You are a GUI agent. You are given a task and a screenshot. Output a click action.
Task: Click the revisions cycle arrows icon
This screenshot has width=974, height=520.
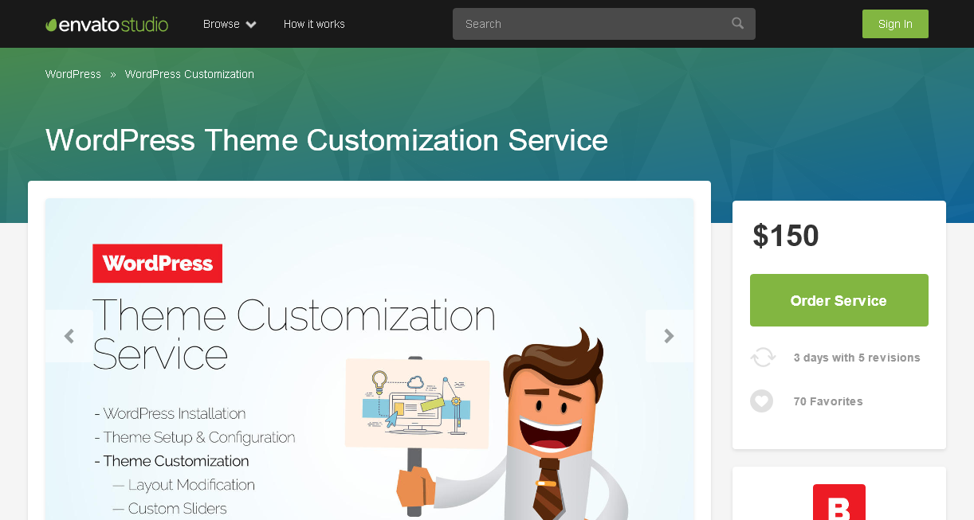tap(763, 358)
